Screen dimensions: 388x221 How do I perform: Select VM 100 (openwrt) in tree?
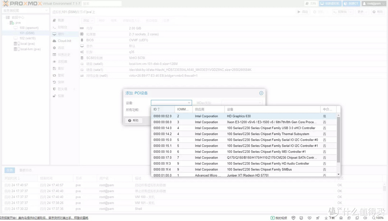[29, 28]
